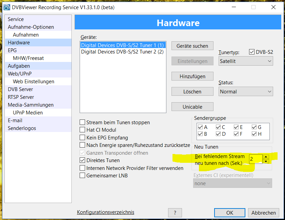This screenshot has width=285, height=220.
Task: Open the Konfigurationsverzeichnis link
Action: (x=105, y=212)
